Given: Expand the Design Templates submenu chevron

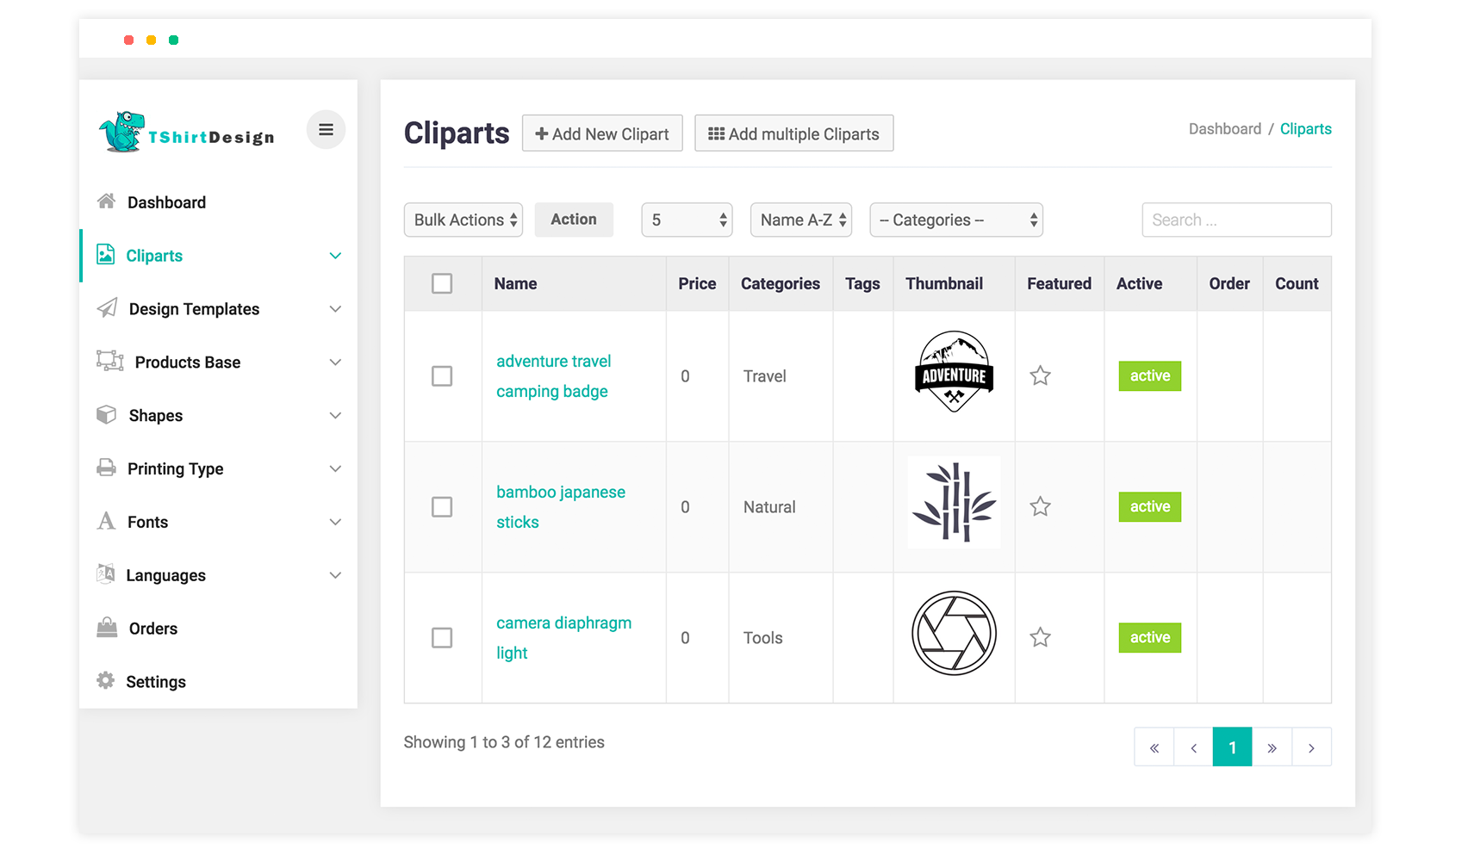Looking at the screenshot, I should tap(335, 309).
